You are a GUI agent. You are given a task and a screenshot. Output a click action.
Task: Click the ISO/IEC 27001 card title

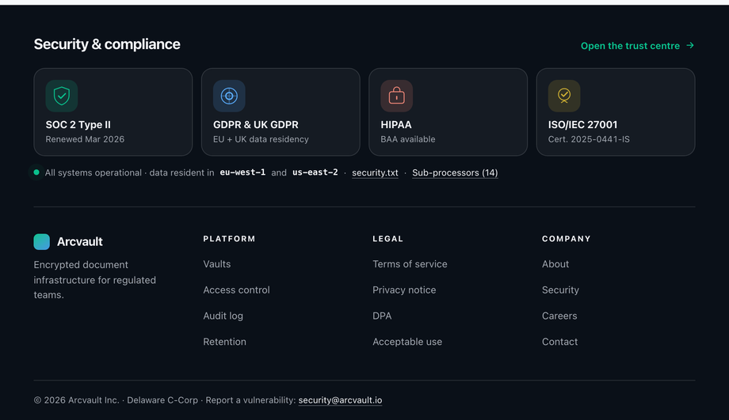(x=582, y=124)
